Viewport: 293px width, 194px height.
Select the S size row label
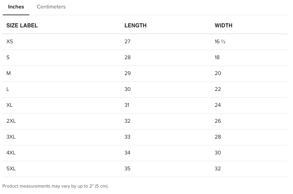[8, 57]
